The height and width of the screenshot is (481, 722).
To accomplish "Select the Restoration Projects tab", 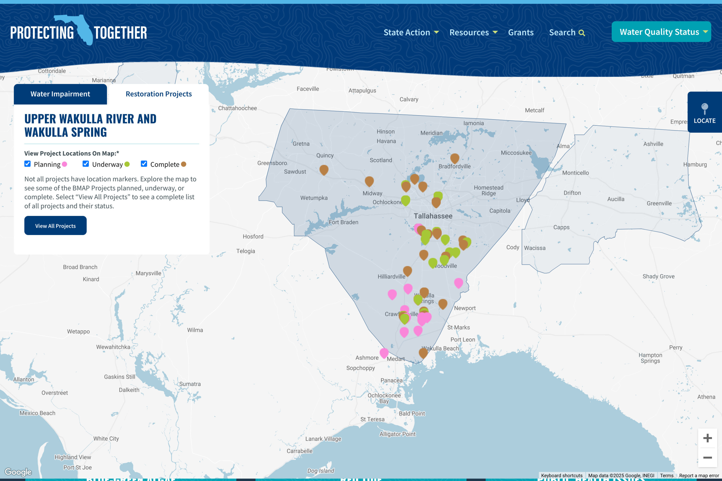I will point(158,94).
